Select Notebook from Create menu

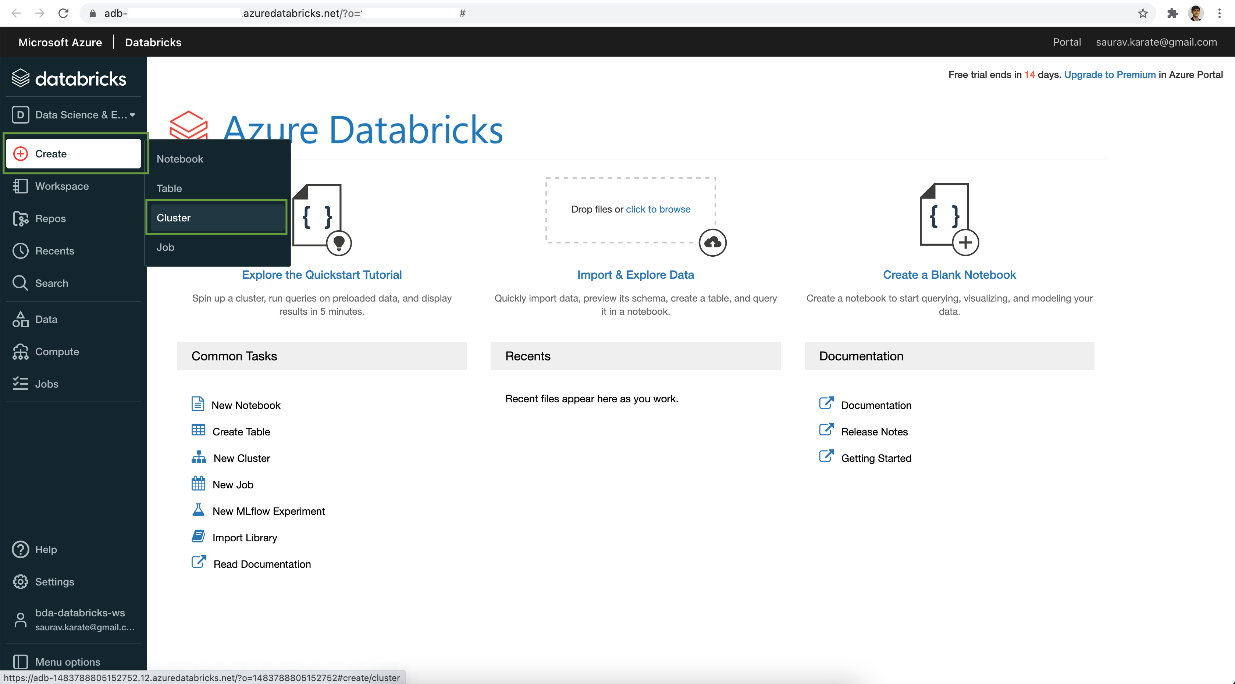(x=218, y=159)
